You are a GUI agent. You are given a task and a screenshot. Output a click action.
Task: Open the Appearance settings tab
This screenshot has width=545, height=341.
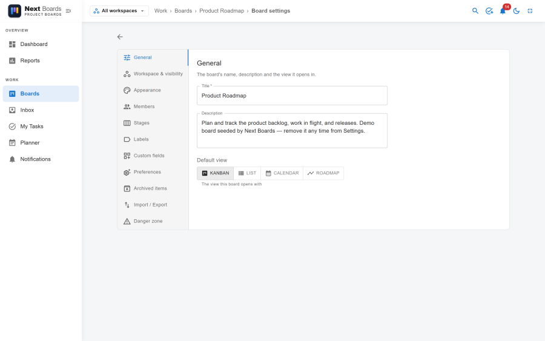point(153,90)
